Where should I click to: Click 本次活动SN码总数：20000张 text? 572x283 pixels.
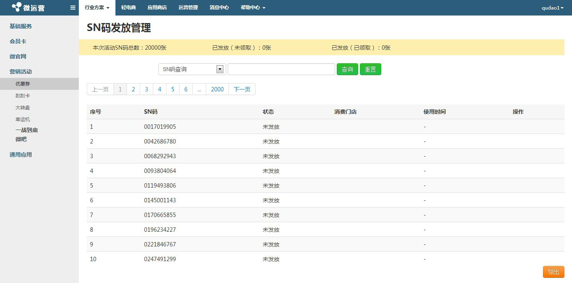coord(129,48)
